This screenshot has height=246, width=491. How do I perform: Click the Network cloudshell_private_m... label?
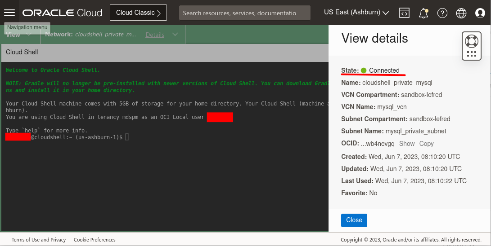click(90, 34)
